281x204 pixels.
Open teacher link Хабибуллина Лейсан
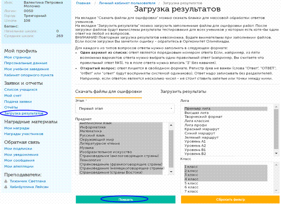click(29, 187)
